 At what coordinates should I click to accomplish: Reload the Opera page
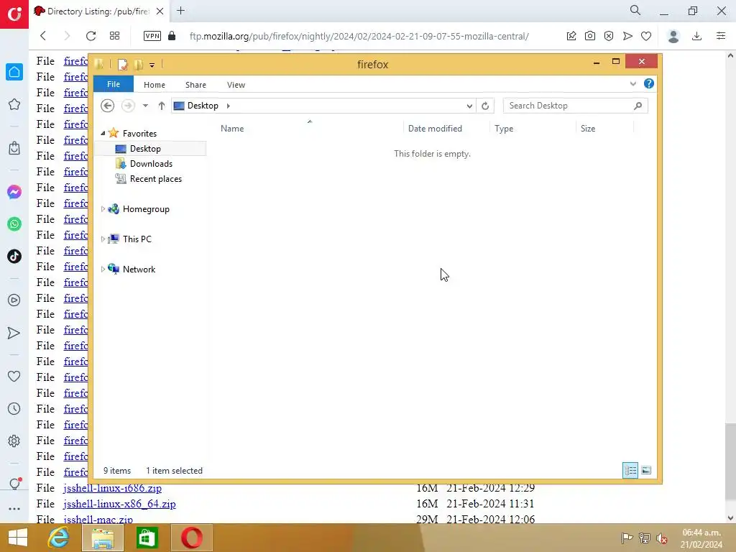(x=91, y=36)
